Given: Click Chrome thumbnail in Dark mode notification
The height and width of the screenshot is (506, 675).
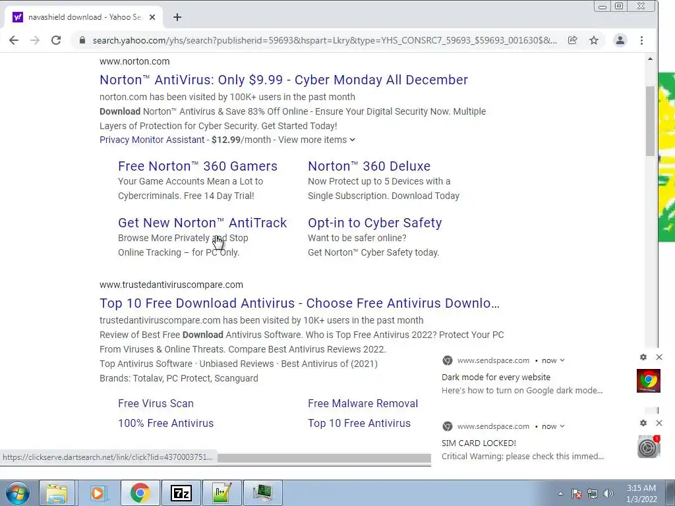Looking at the screenshot, I should click(x=649, y=381).
